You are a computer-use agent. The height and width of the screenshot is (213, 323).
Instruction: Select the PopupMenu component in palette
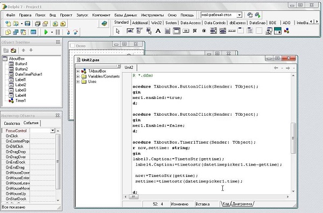point(149,31)
